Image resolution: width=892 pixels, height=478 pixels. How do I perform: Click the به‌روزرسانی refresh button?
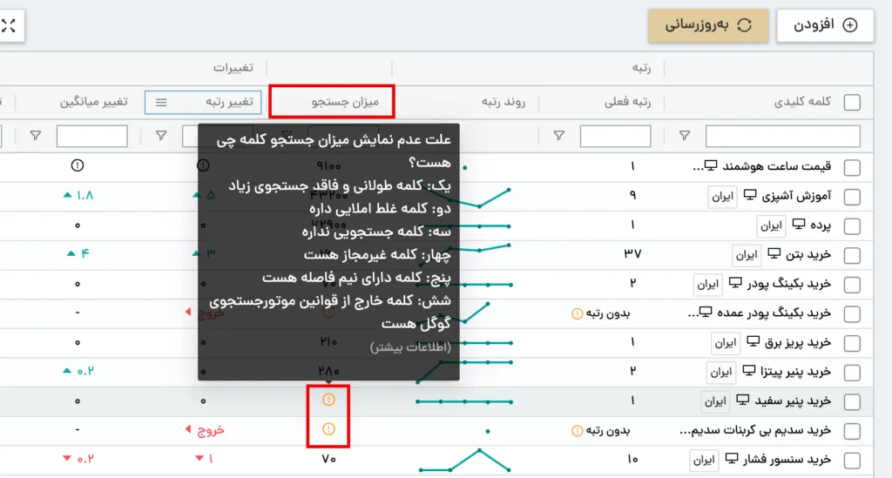708,25
